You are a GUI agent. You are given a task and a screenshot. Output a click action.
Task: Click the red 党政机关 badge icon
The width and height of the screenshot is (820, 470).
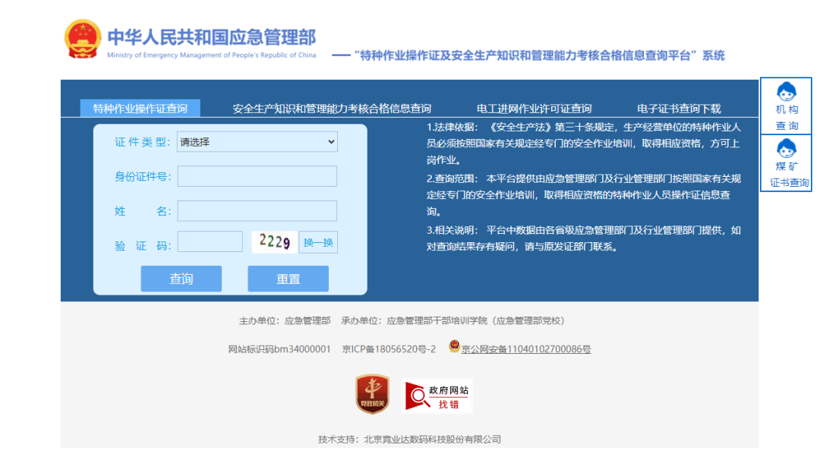click(372, 395)
